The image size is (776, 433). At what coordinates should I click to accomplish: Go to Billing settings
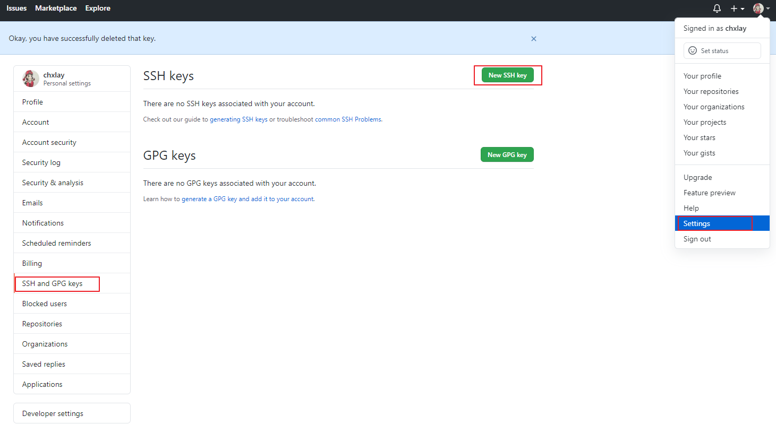72,263
